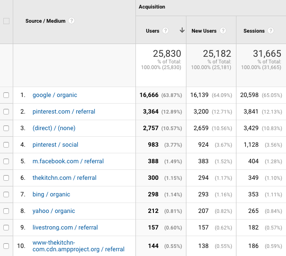Viewport: 286px width, 256px height.
Task: Open help icon next to Users column
Action: [166, 31]
